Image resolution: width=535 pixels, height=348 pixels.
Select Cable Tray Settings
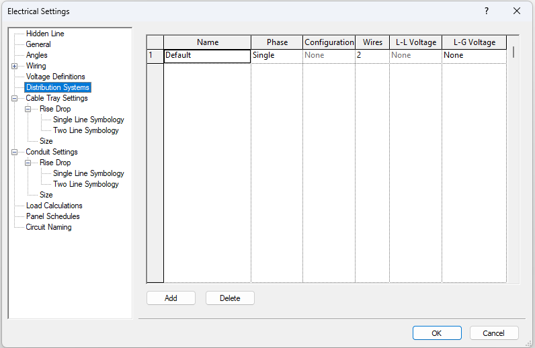coord(56,98)
